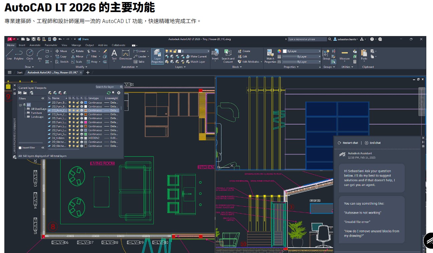The height and width of the screenshot is (253, 433).
Task: Refresh the layer list
Action: click(x=109, y=93)
